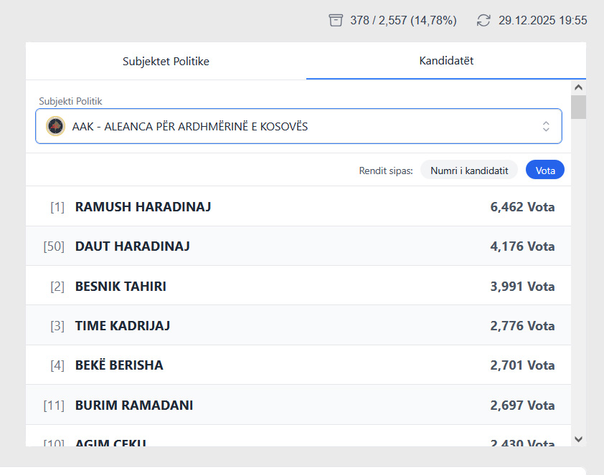The image size is (604, 475).
Task: Click the AAK party logo emblem
Action: pos(55,126)
